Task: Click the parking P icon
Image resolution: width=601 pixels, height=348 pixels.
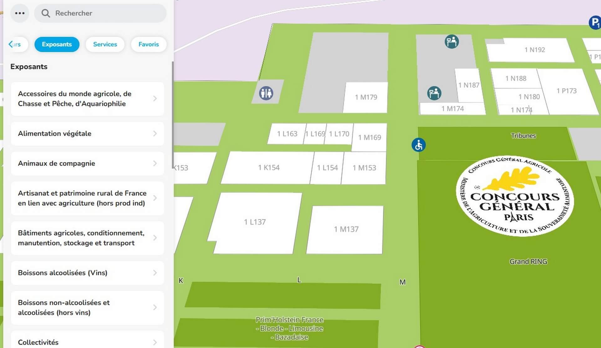Action: coord(594,23)
